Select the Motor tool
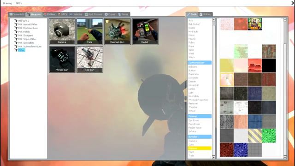295x166 pixels. coord(191,35)
